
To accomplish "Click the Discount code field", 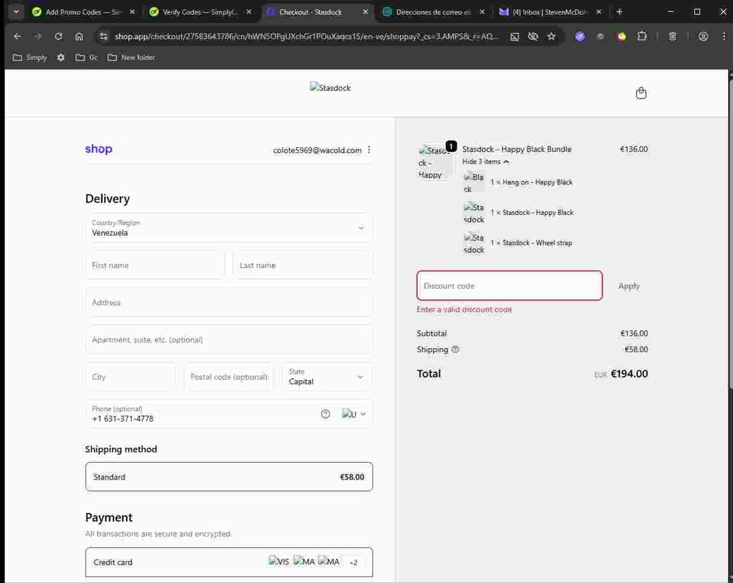I will click(x=509, y=286).
